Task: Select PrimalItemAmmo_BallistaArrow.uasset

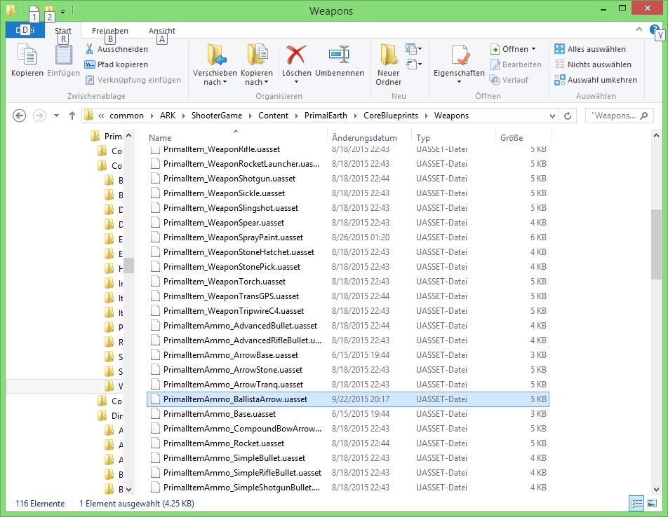Action: (x=347, y=399)
